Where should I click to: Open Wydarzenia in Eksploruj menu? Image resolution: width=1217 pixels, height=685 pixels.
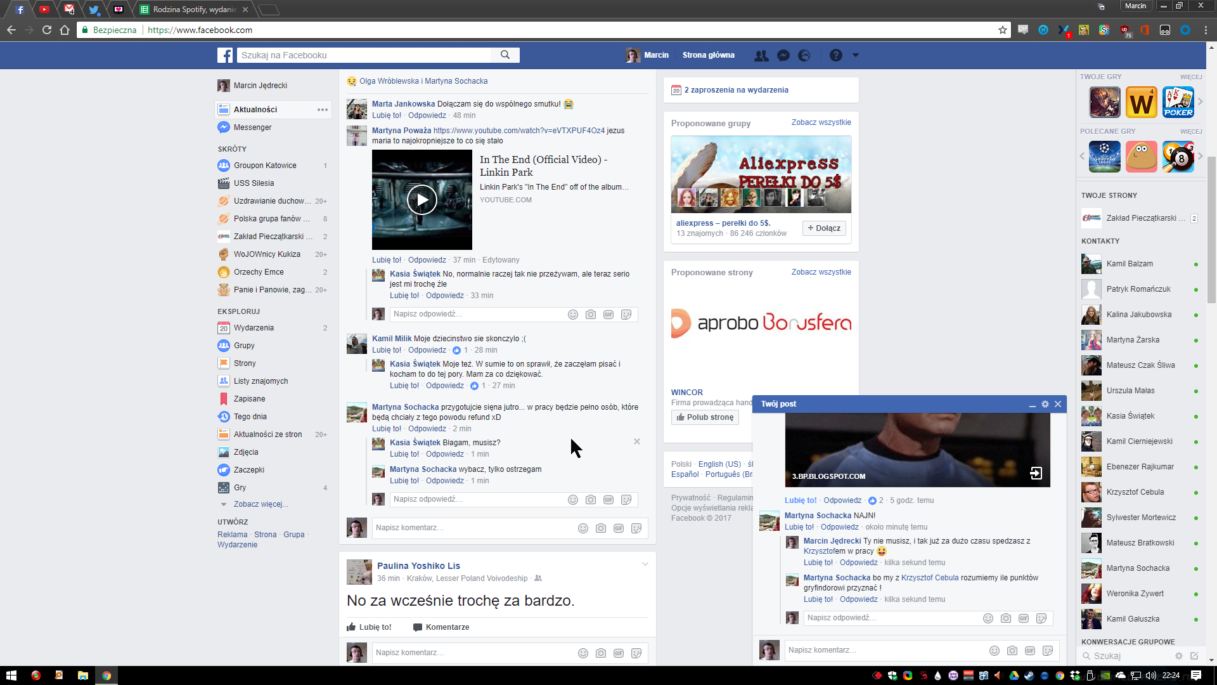tap(254, 328)
